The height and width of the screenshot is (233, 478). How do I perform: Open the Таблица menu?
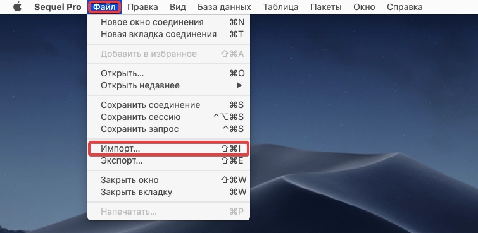280,7
